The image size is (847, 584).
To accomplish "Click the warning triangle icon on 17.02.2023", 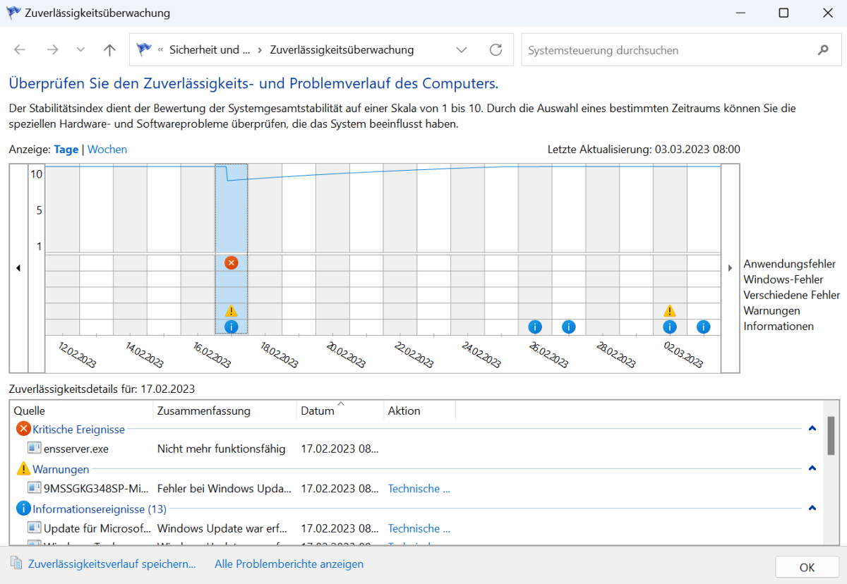I will click(x=231, y=310).
